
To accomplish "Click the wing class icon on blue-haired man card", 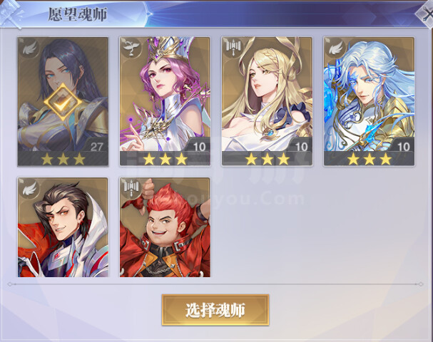I will tap(335, 48).
